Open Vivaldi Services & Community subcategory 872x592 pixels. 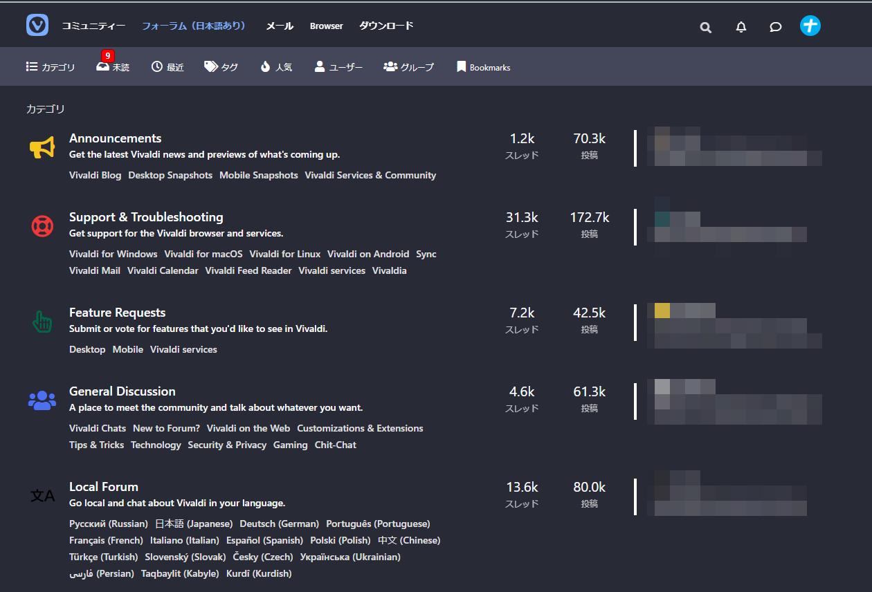(x=370, y=175)
